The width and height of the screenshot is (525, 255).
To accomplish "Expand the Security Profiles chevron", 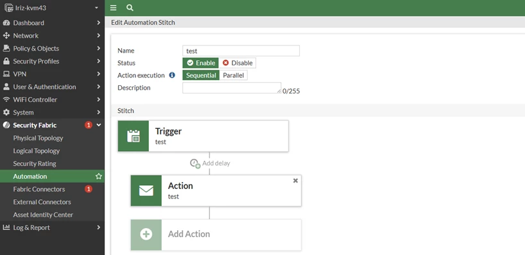I will coord(98,61).
